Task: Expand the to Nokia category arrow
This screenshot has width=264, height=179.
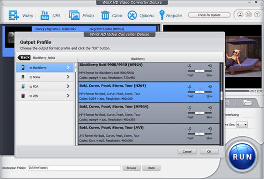Action: point(68,77)
